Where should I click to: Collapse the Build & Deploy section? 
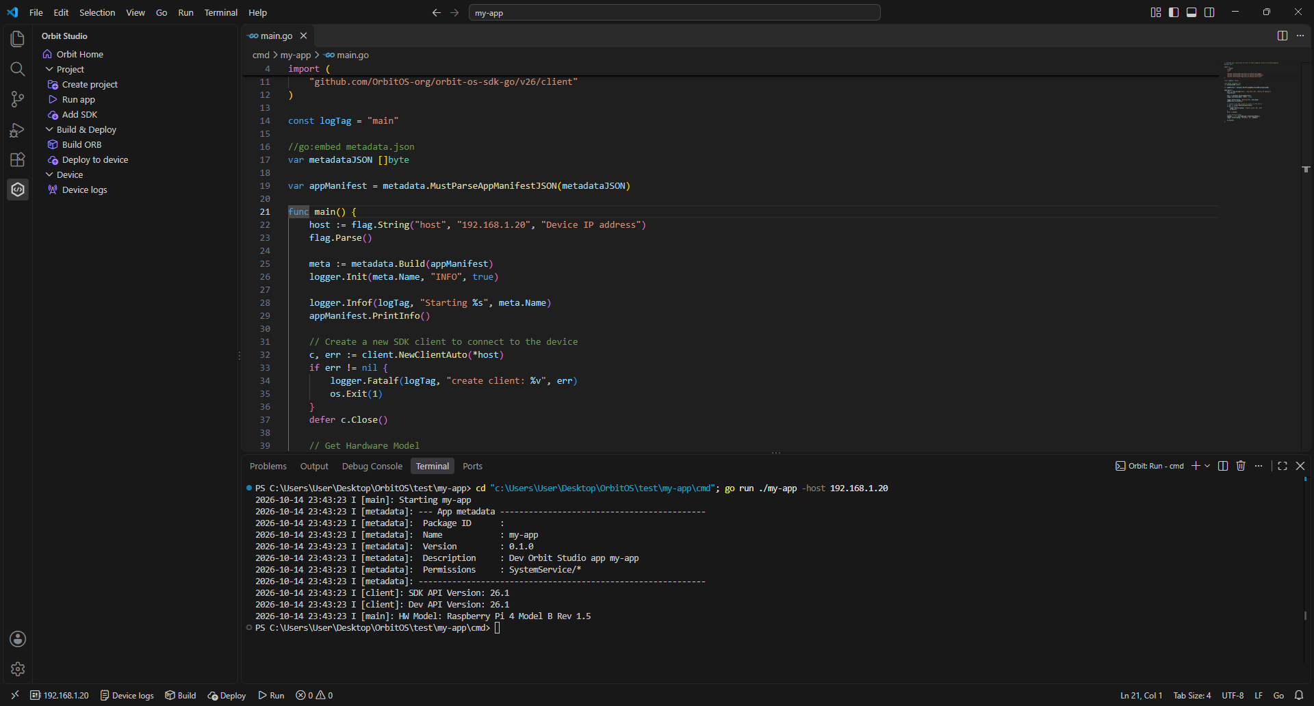coord(49,129)
